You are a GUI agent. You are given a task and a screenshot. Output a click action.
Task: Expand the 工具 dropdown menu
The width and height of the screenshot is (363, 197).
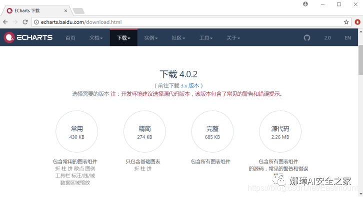(206, 37)
